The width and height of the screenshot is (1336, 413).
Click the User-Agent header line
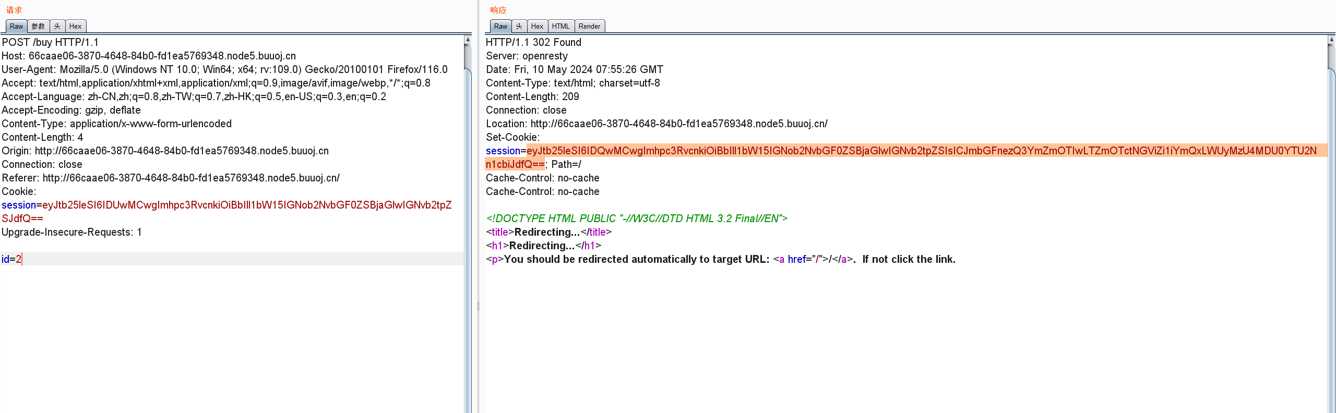coord(224,69)
